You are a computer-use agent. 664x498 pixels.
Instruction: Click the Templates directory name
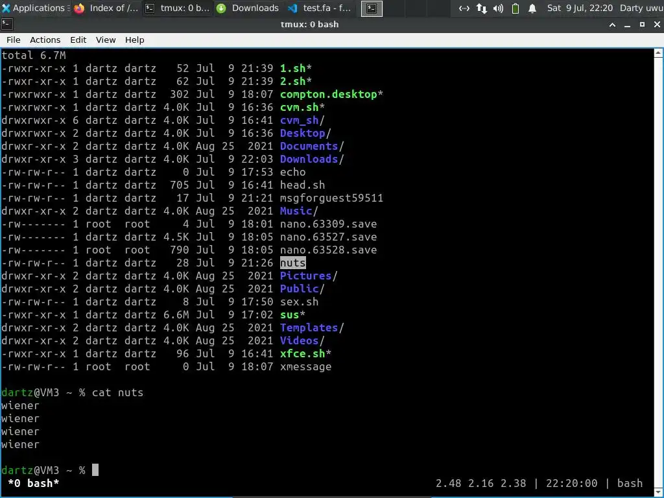309,327
